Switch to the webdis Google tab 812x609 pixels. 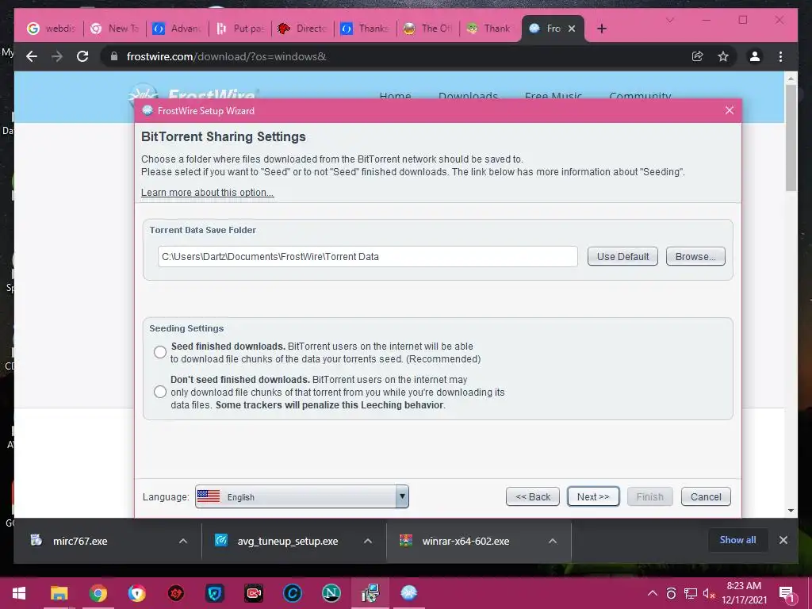coord(52,29)
